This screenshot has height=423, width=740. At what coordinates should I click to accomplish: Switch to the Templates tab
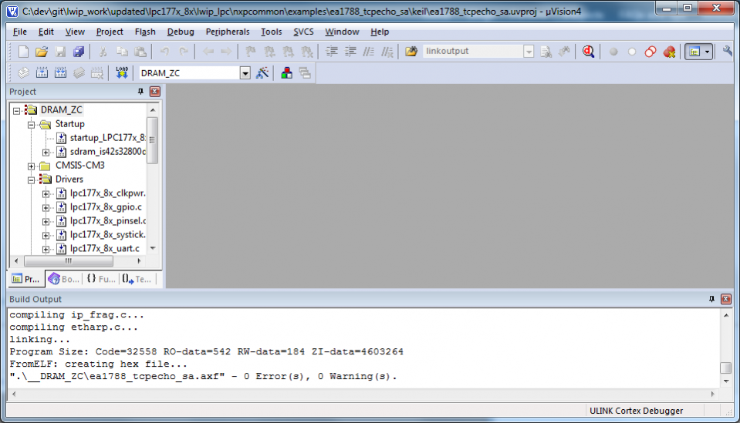[x=137, y=279]
